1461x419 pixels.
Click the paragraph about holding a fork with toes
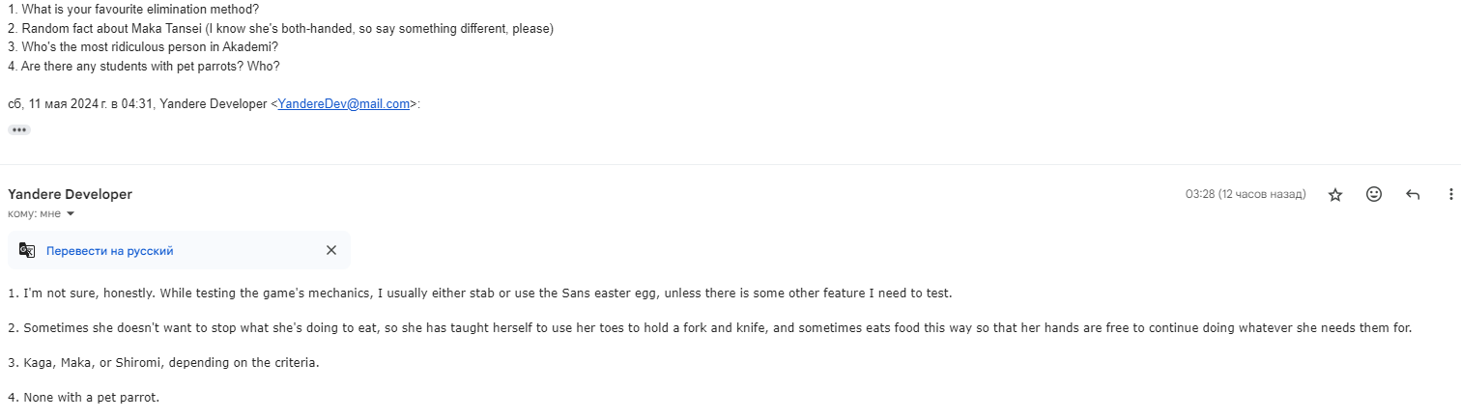click(x=710, y=327)
